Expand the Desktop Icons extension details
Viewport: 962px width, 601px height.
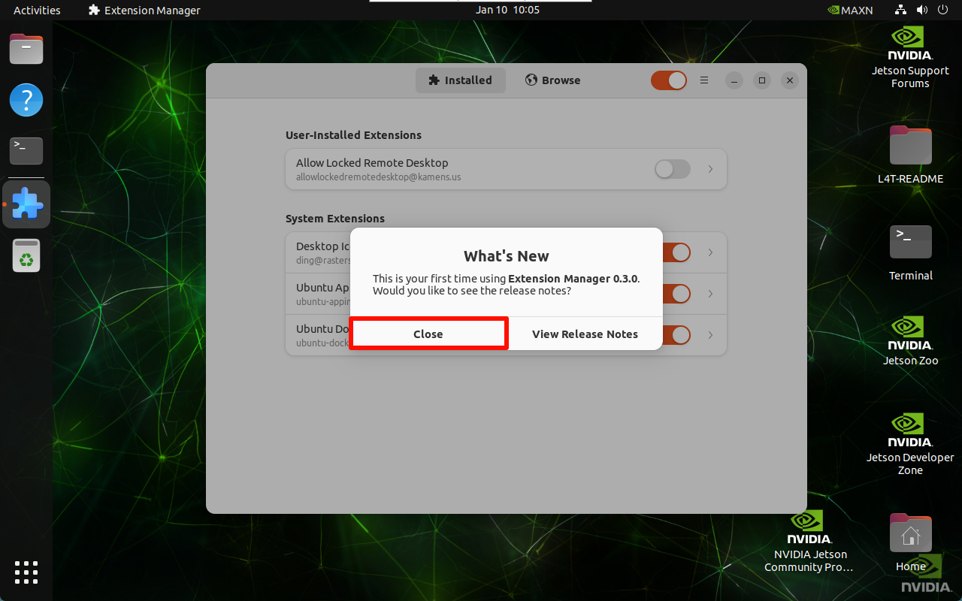tap(709, 252)
